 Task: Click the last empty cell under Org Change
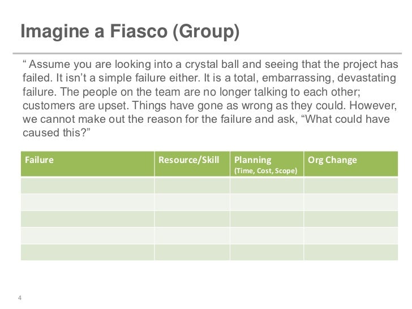(x=347, y=252)
